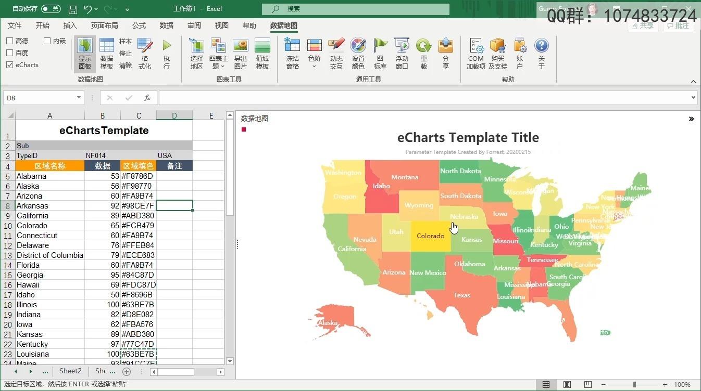Image resolution: width=701 pixels, height=391 pixels.
Task: Click into the formula bar input
Action: click(424, 98)
